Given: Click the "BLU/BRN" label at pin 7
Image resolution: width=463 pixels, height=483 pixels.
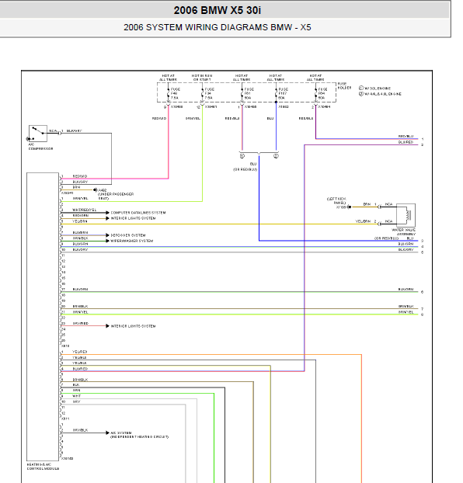Looking at the screenshot, I should 81,232.
